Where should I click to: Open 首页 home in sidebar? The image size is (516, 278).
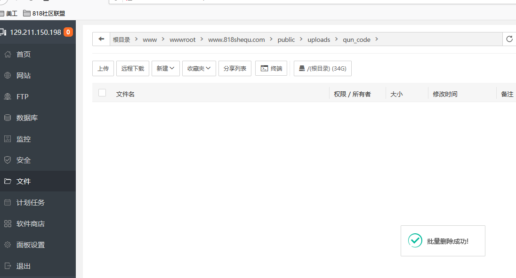tap(24, 55)
